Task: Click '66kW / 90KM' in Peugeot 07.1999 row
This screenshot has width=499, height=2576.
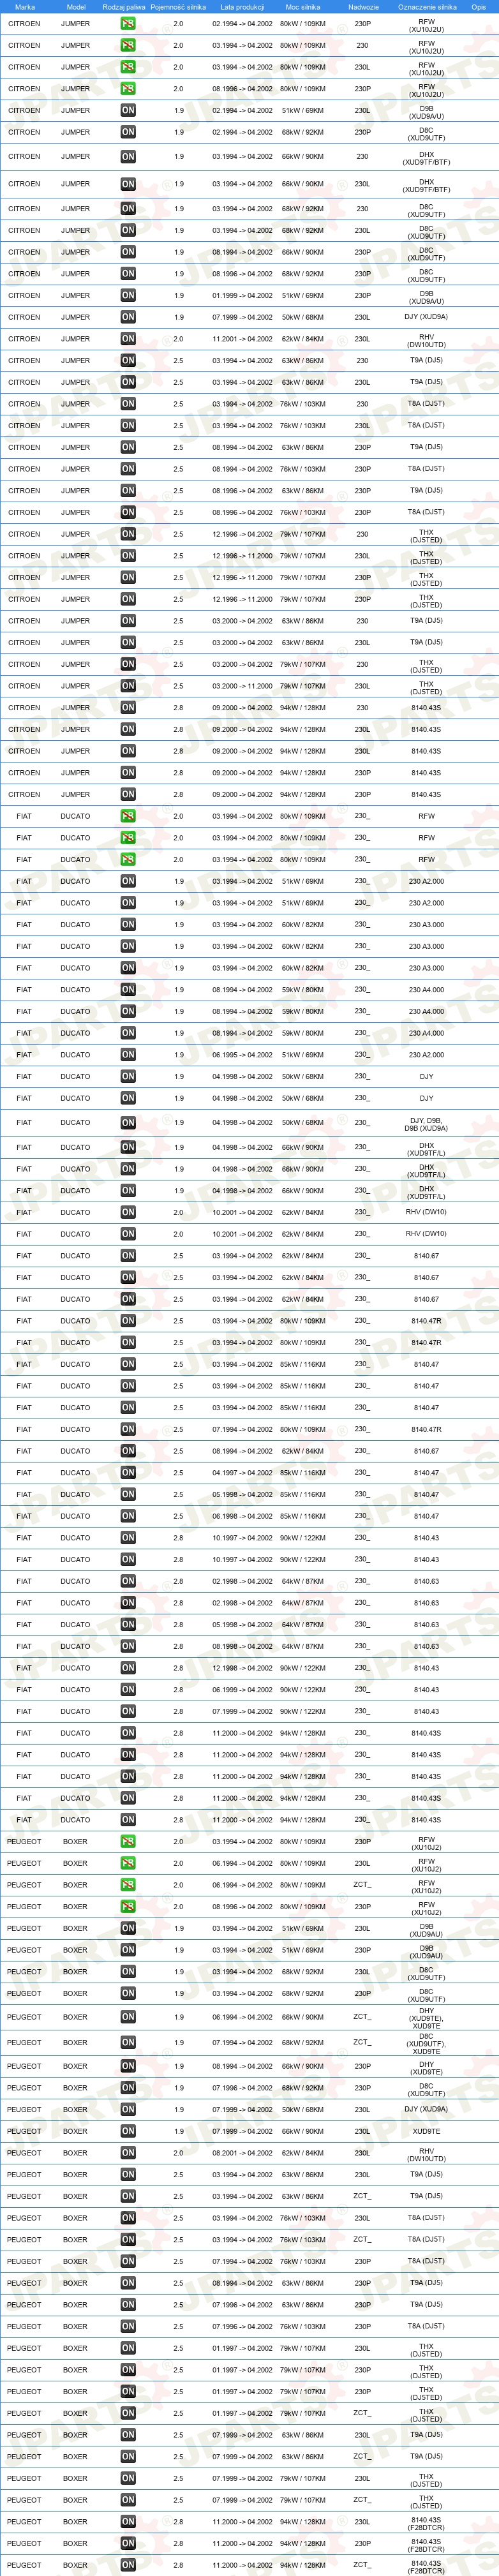Action: tap(303, 2131)
